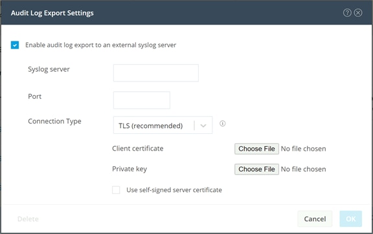Click "No file chosen" next to Private key
Image resolution: width=373 pixels, height=234 pixels.
pos(304,169)
